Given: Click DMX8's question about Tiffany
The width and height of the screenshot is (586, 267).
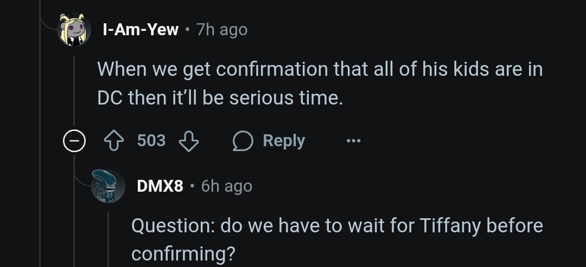Looking at the screenshot, I should click(337, 239).
